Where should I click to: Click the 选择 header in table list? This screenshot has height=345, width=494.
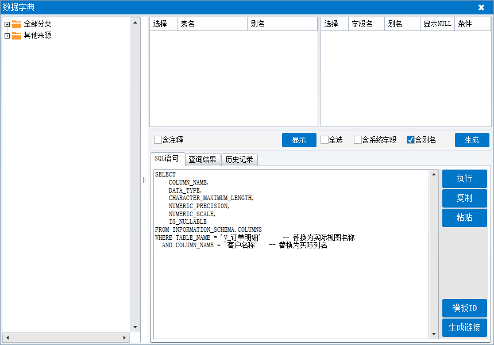(164, 24)
